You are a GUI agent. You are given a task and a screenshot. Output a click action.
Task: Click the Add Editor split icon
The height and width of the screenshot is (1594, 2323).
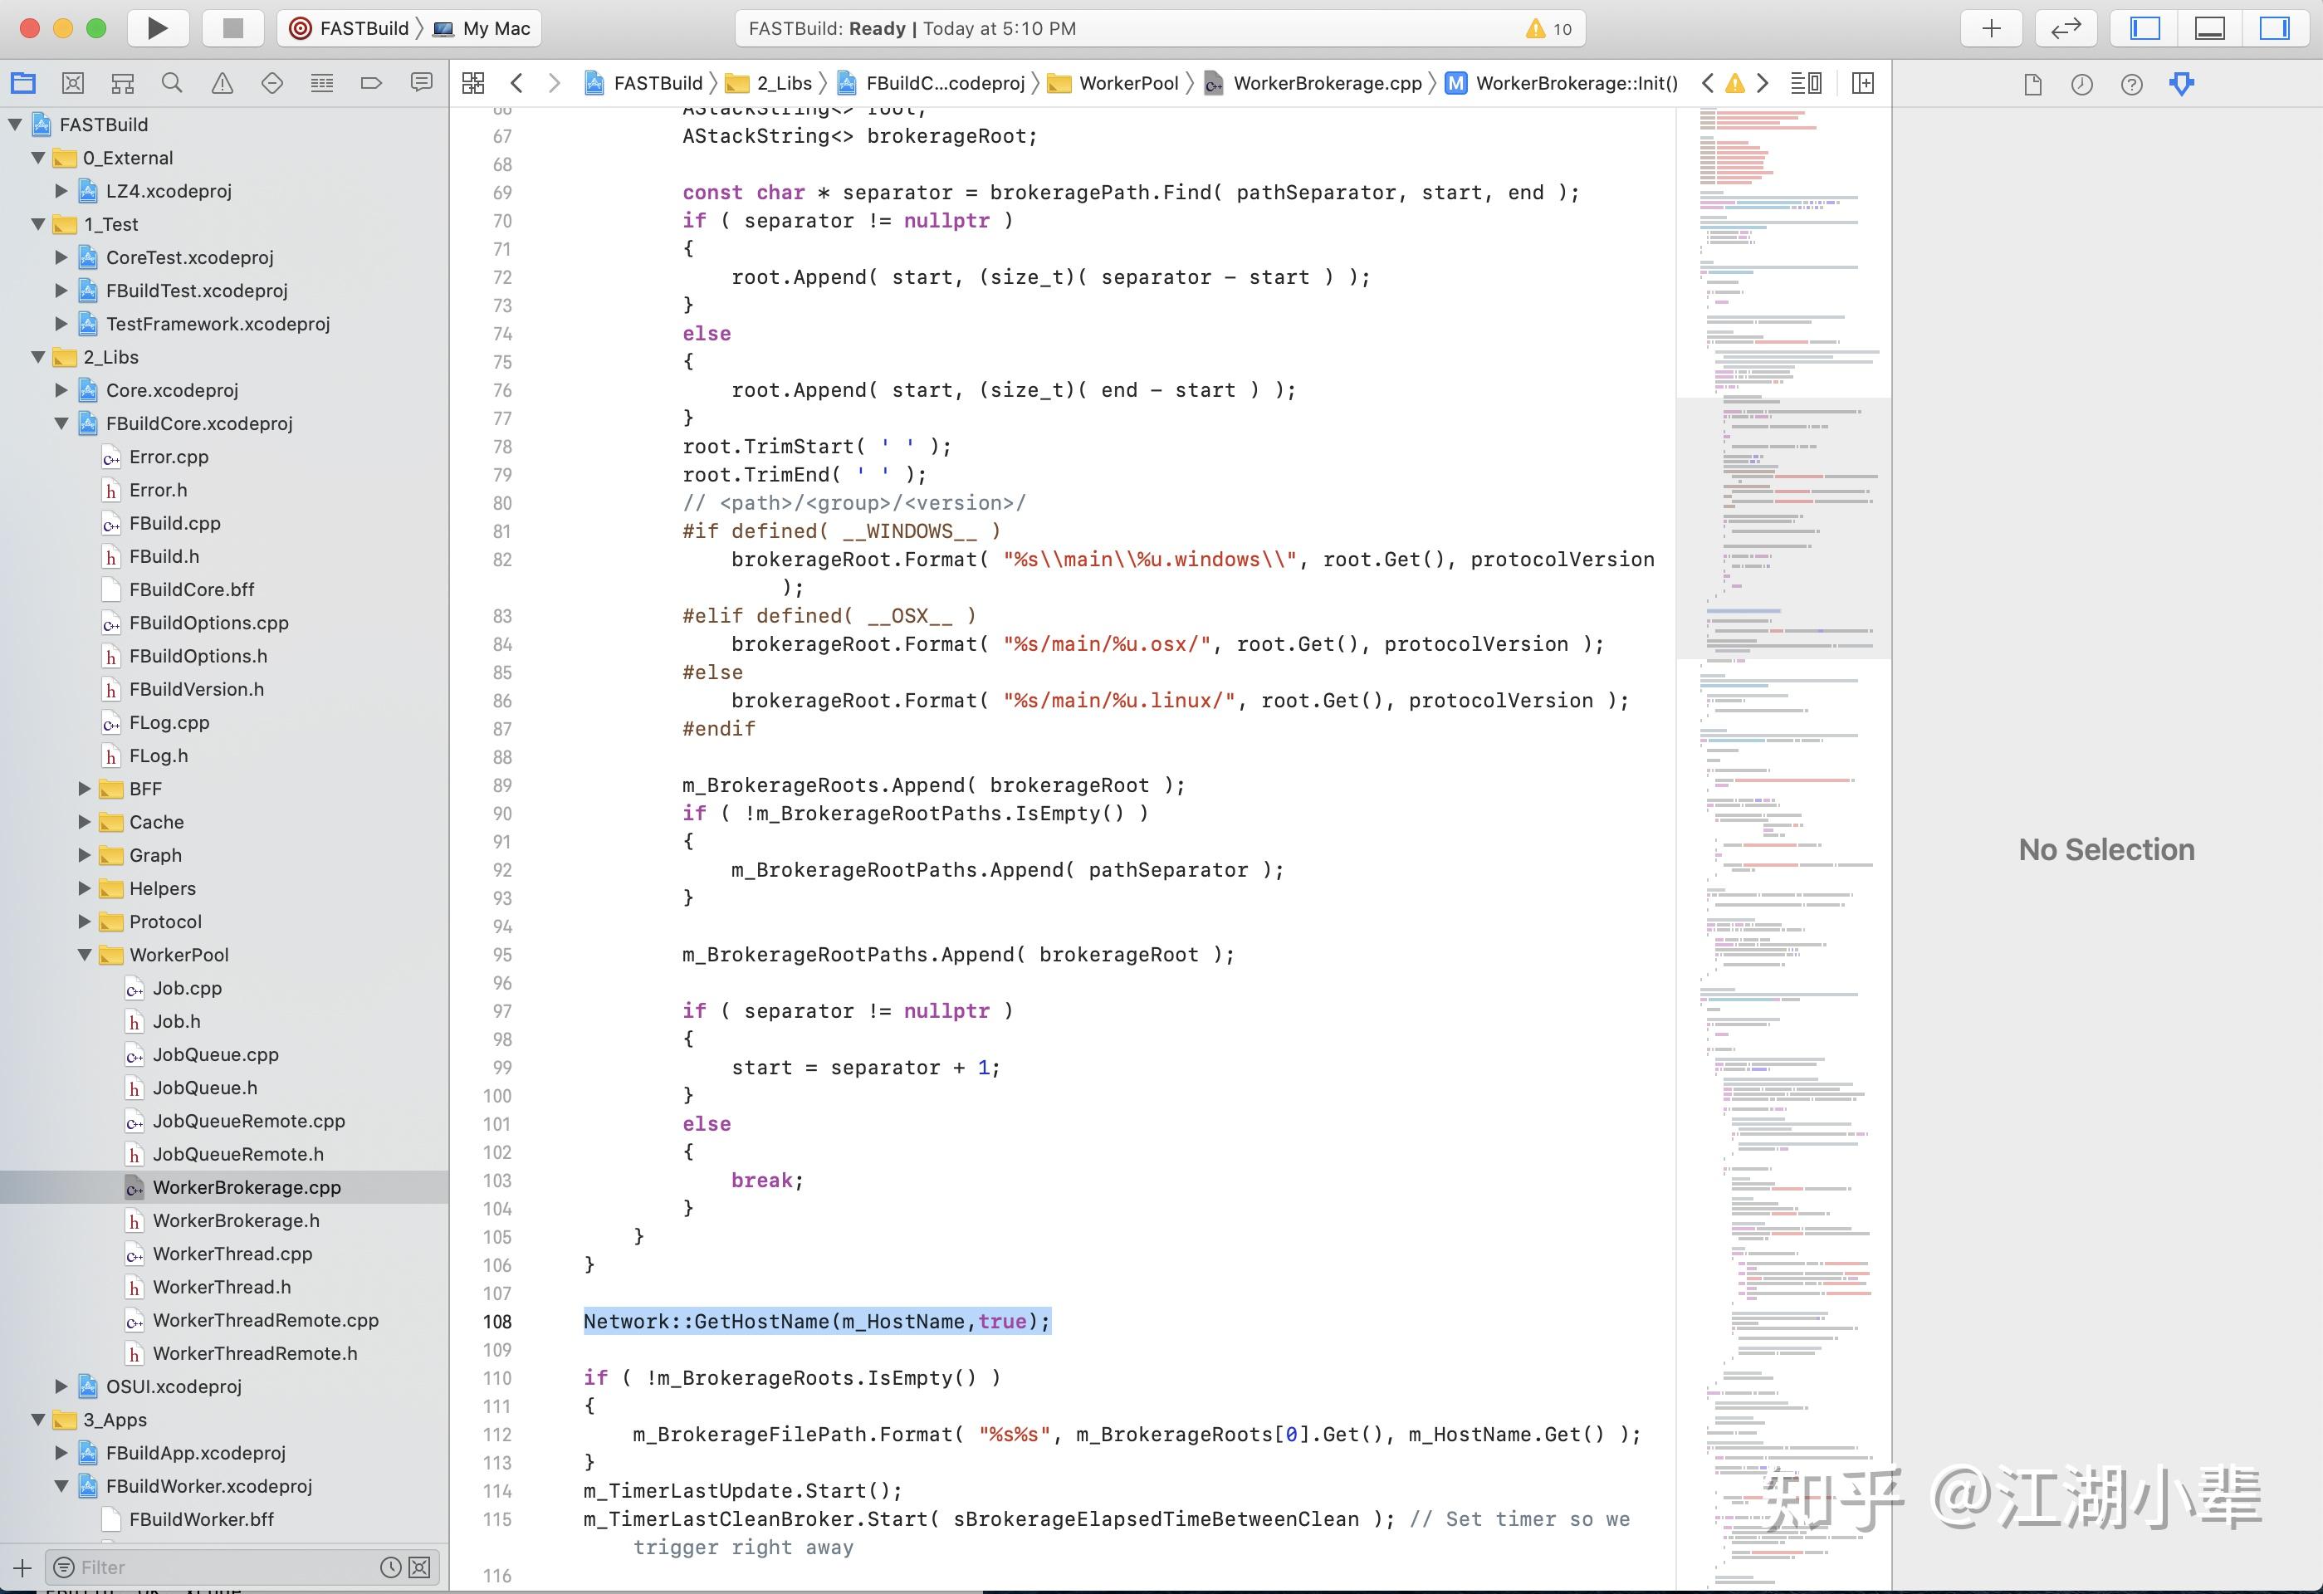[x=1862, y=83]
